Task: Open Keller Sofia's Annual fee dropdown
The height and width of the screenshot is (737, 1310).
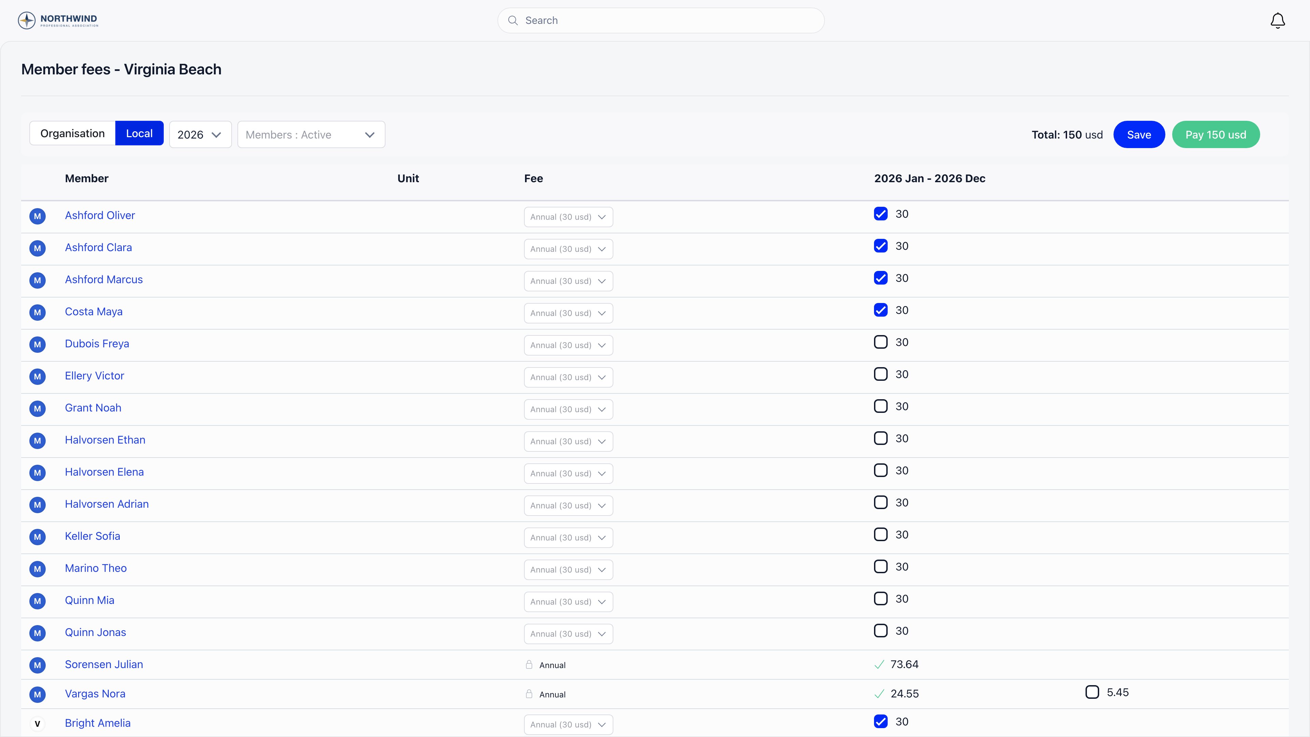Action: [x=569, y=538]
